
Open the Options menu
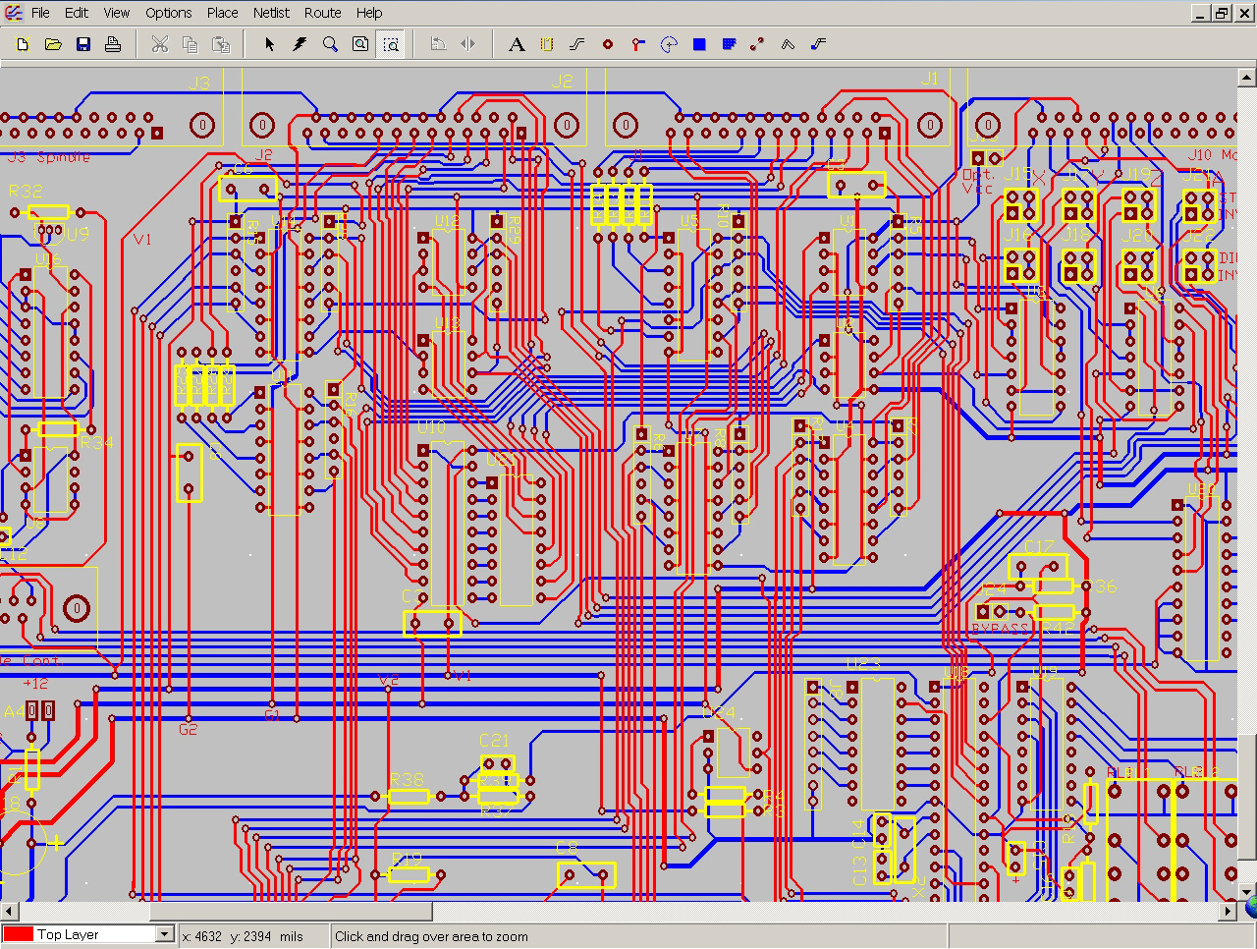tap(169, 13)
